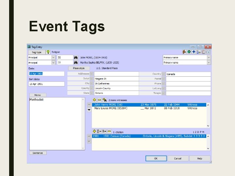Add a witness with yellow plus icon
Image resolution: width=235 pixels, height=176 pixels.
coord(94,100)
